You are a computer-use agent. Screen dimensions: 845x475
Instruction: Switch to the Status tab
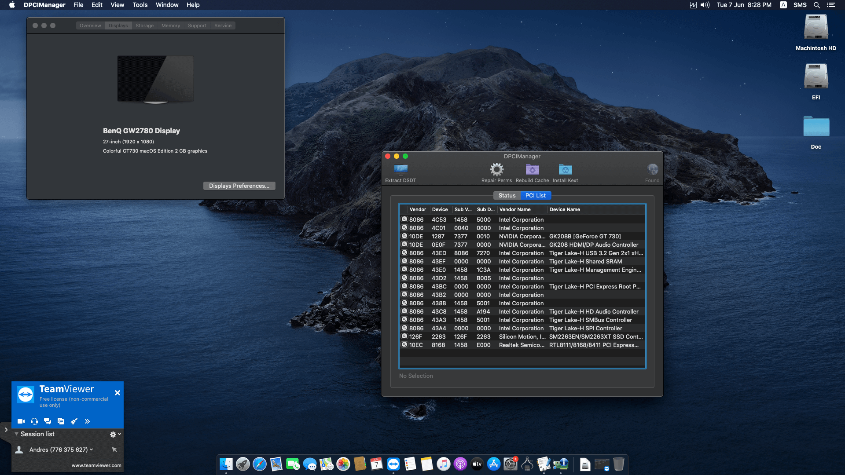[x=507, y=195]
